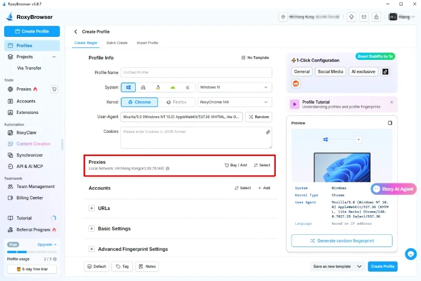Select the macOS system icon
The width and height of the screenshot is (421, 281).
[143, 87]
